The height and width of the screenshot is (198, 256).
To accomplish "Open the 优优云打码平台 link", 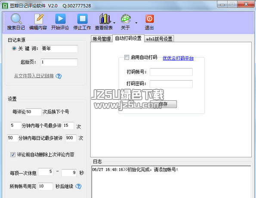I will click(178, 58).
